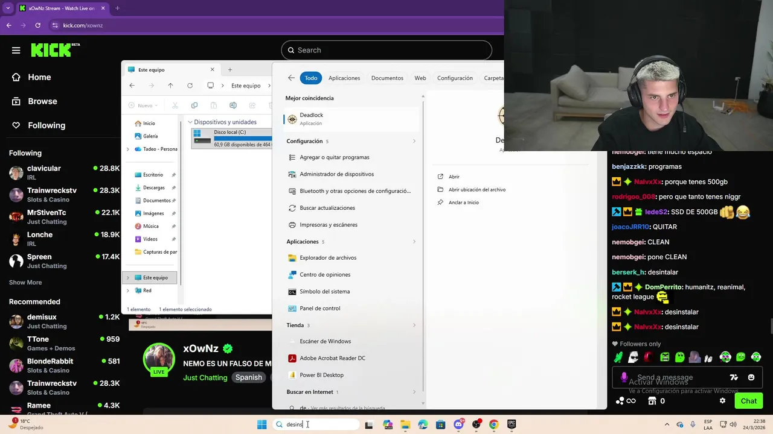Open BlondeRabbit recommended channel
Viewport: 773px width, 434px height.
click(x=64, y=365)
